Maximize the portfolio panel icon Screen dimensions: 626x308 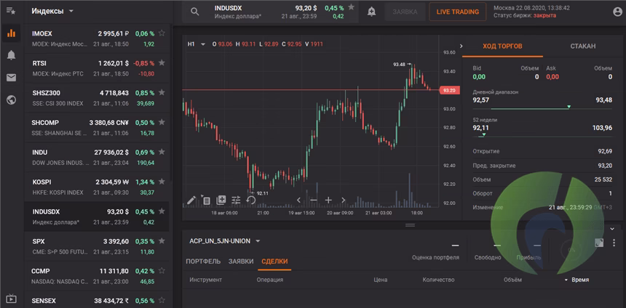[x=599, y=243]
